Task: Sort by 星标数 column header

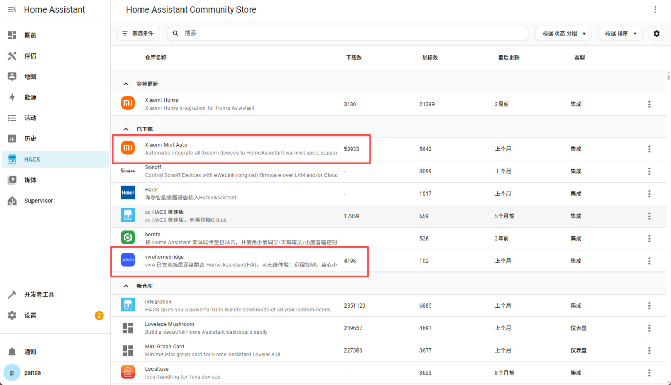Action: pos(430,58)
